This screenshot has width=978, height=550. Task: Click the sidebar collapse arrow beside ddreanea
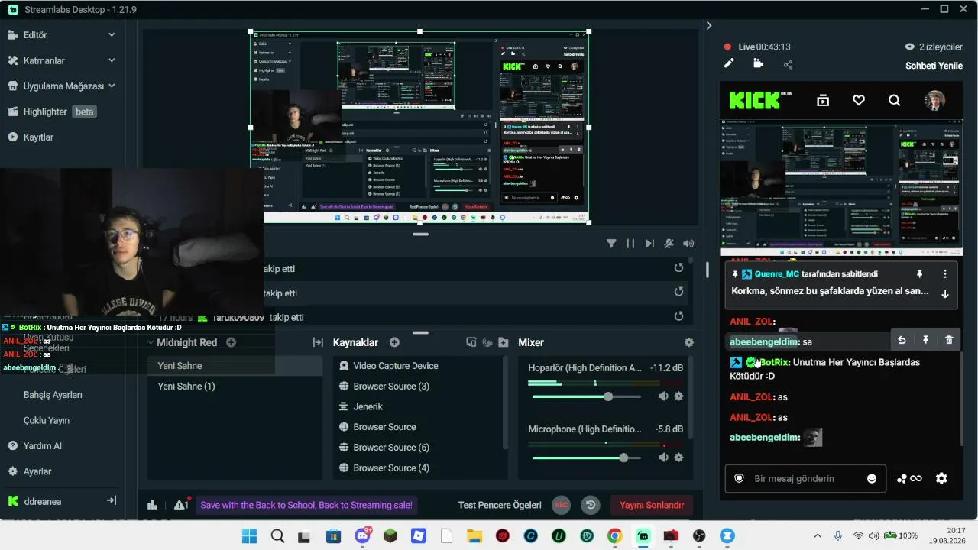(x=112, y=500)
